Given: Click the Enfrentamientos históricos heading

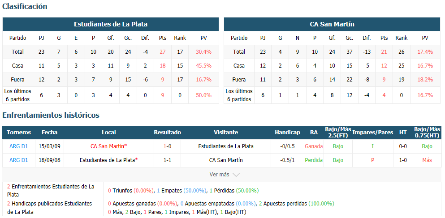Looking at the screenshot, I should [x=51, y=115].
